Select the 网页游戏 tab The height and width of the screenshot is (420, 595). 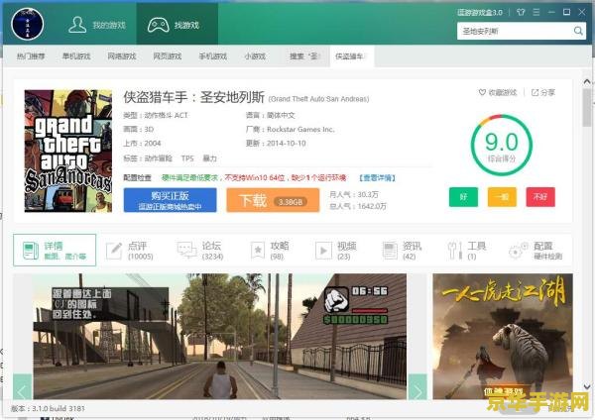[168, 56]
